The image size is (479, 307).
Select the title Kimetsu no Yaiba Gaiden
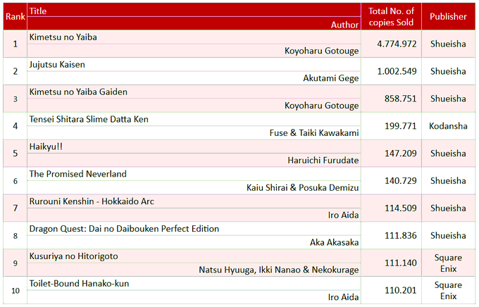click(78, 92)
